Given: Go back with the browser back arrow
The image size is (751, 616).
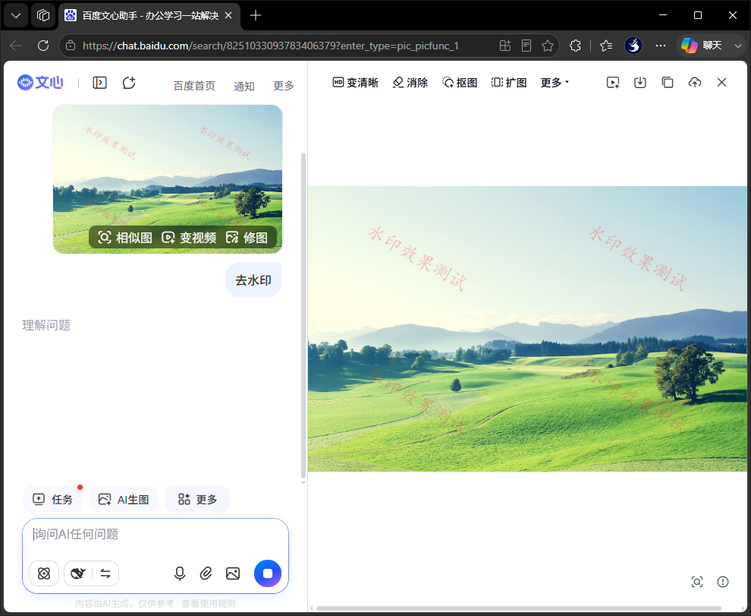Looking at the screenshot, I should point(16,46).
